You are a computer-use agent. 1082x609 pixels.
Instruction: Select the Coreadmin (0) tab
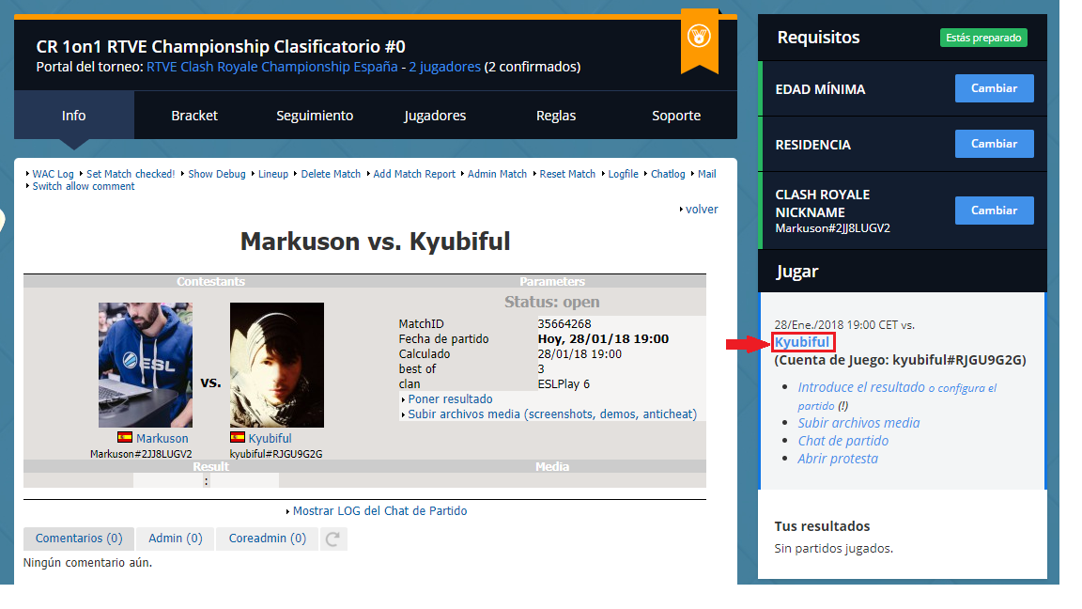(267, 539)
